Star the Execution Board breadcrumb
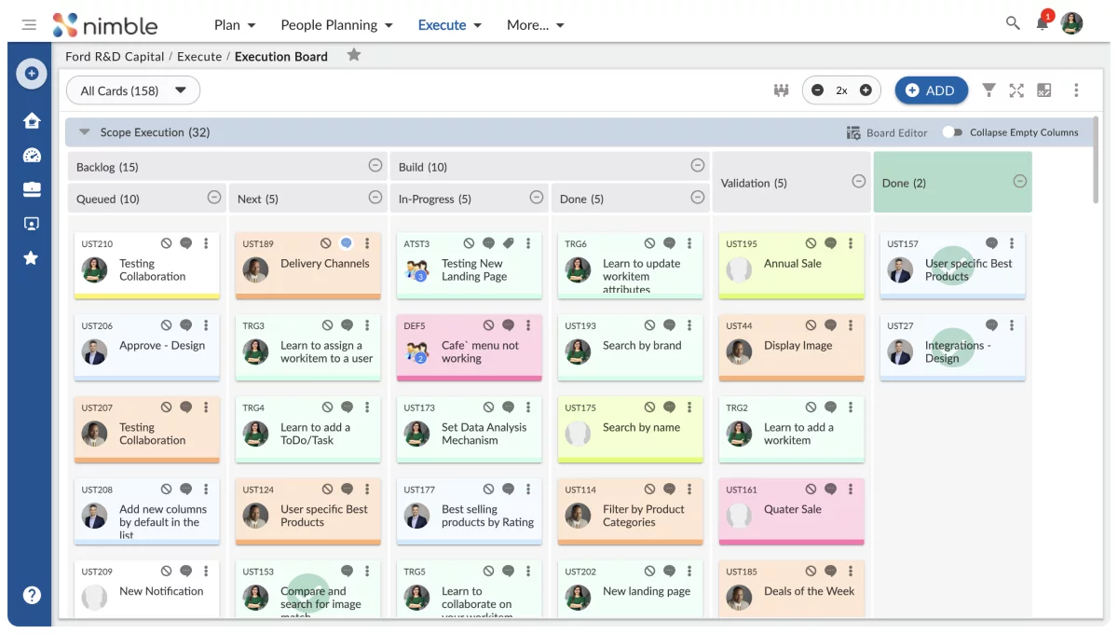Image resolution: width=1118 pixels, height=634 pixels. point(353,56)
